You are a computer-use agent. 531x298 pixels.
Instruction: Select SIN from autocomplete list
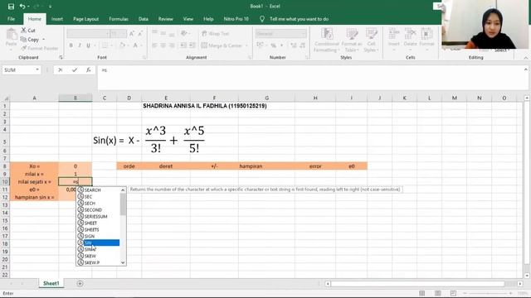pos(98,243)
